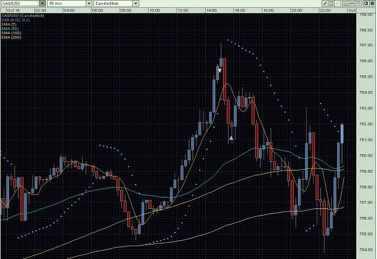Click the 757.00 price axis label
Viewport: 377px width, 259px height.
(366, 202)
